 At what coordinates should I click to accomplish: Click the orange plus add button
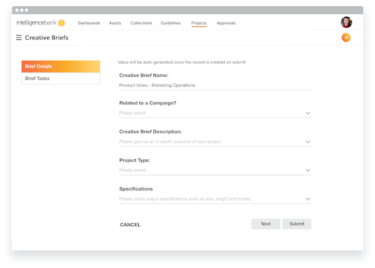[x=346, y=37]
